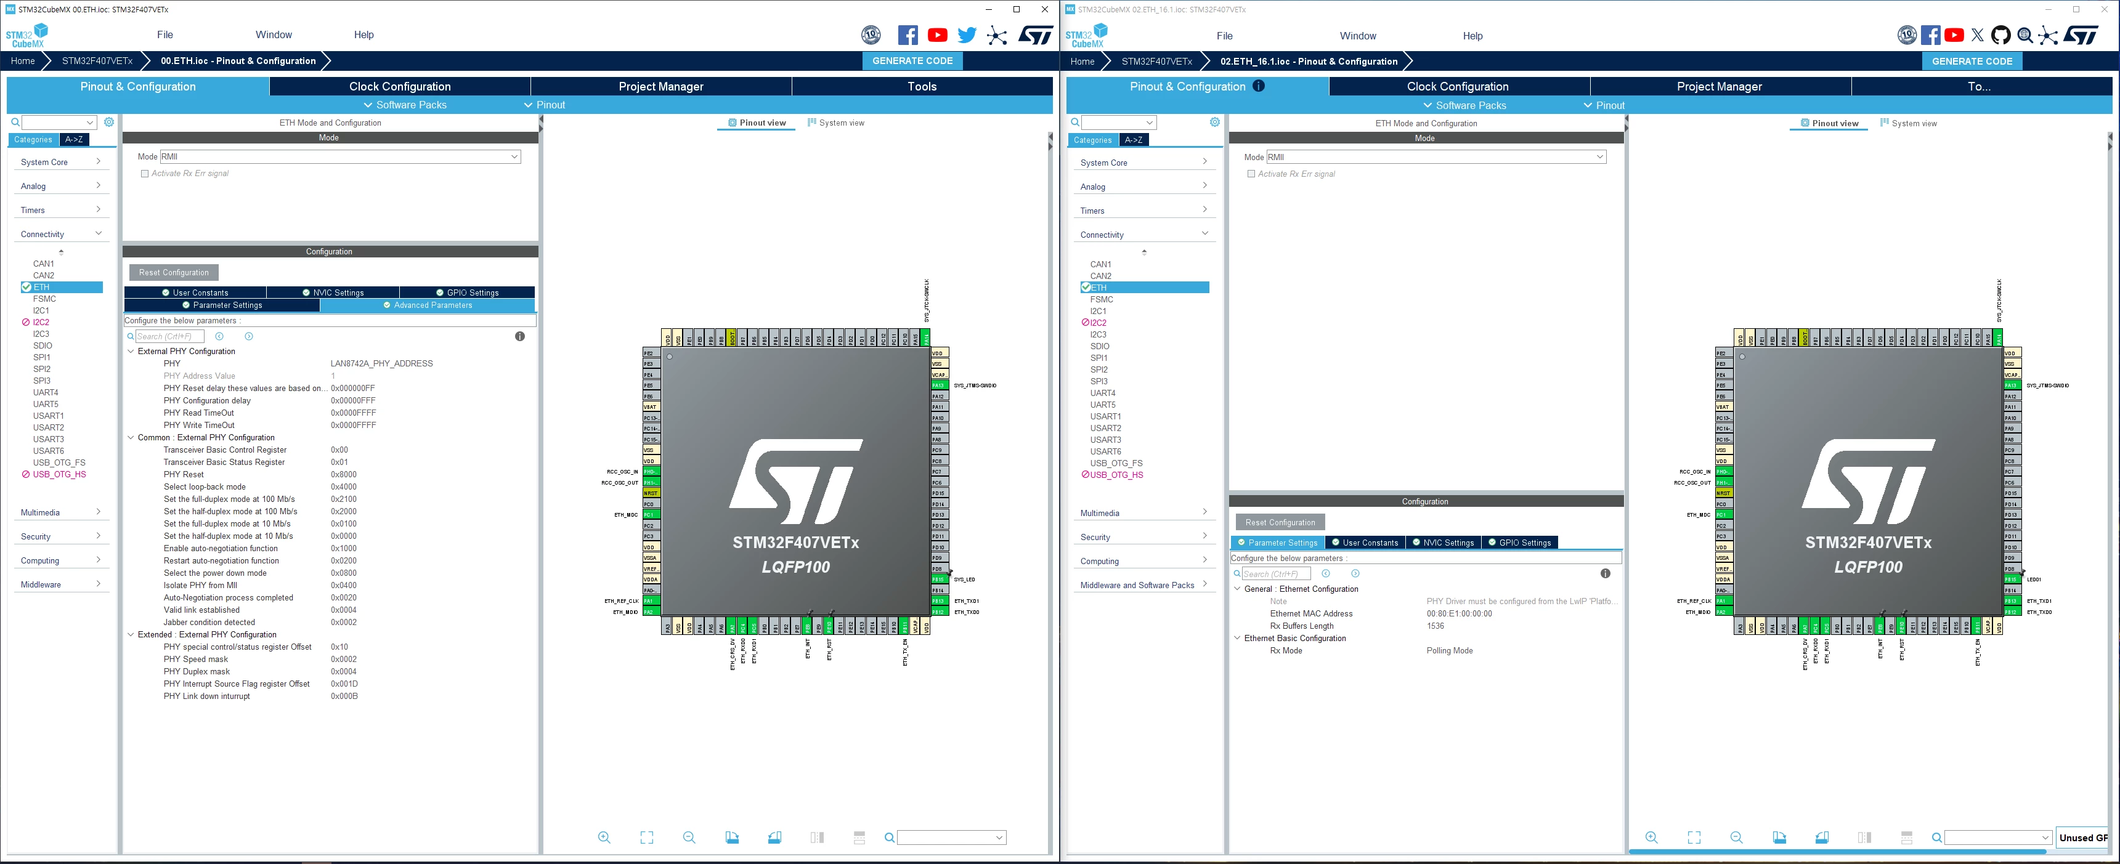Open GPIO Settings tab in the 00.ETH.ioc window

[x=468, y=293]
